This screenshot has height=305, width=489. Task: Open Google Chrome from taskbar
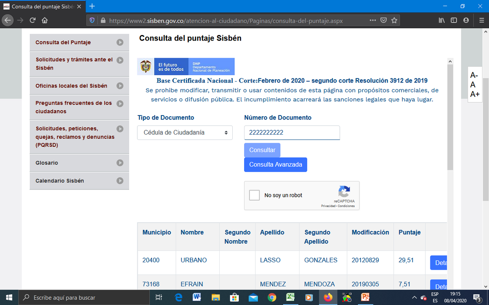(x=272, y=298)
